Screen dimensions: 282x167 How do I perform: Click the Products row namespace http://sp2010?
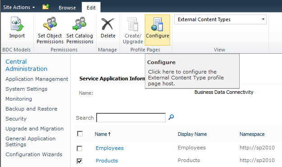click(257, 160)
